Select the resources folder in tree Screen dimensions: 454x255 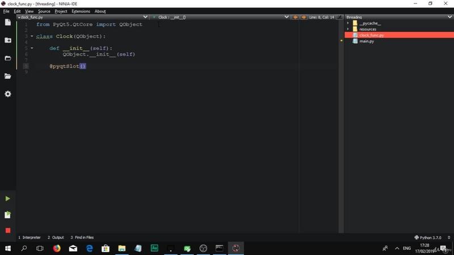(367, 29)
